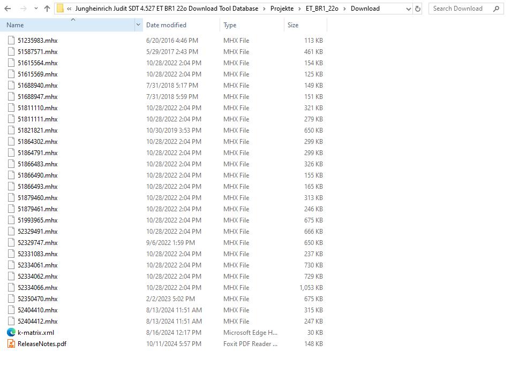
Task: Click the search magnifier icon
Action: coord(497,9)
